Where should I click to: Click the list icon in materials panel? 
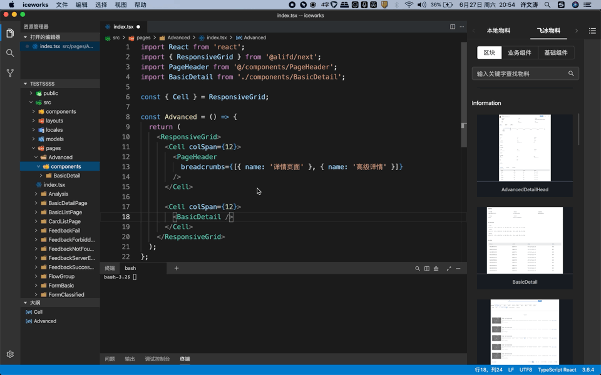click(x=592, y=31)
